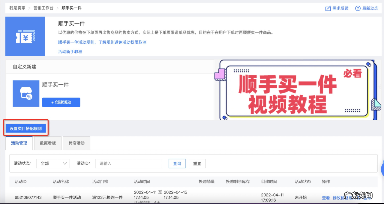Expand the 活动状态 dropdown showing 全部
384x204 pixels.
pyautogui.click(x=53, y=163)
